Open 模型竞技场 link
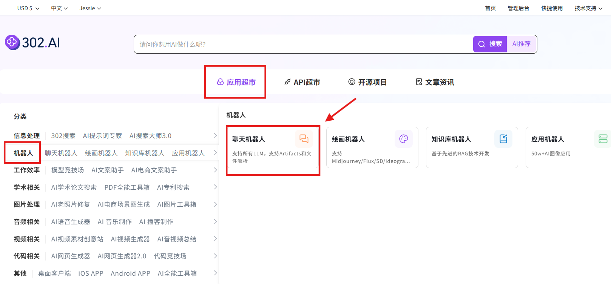Image resolution: width=611 pixels, height=284 pixels. click(x=68, y=170)
